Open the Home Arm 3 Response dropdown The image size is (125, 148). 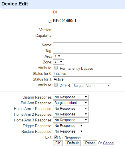pyautogui.click(x=71, y=120)
